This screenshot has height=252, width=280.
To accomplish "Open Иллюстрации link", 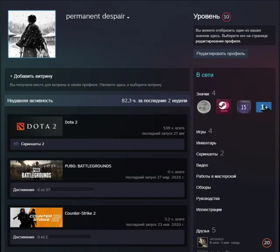I will pos(209,210).
